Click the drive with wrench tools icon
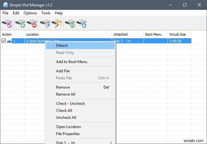207x144 pixels. click(x=82, y=23)
